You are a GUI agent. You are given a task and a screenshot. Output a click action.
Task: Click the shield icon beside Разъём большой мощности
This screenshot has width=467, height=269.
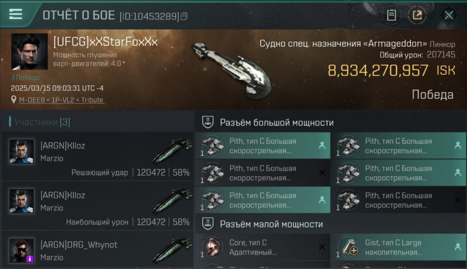pos(208,122)
